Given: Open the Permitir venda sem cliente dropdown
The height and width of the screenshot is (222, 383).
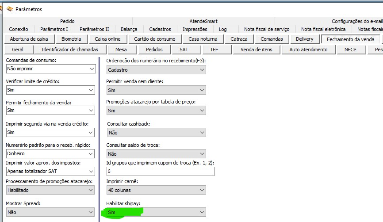Looking at the screenshot, I should 156,90.
